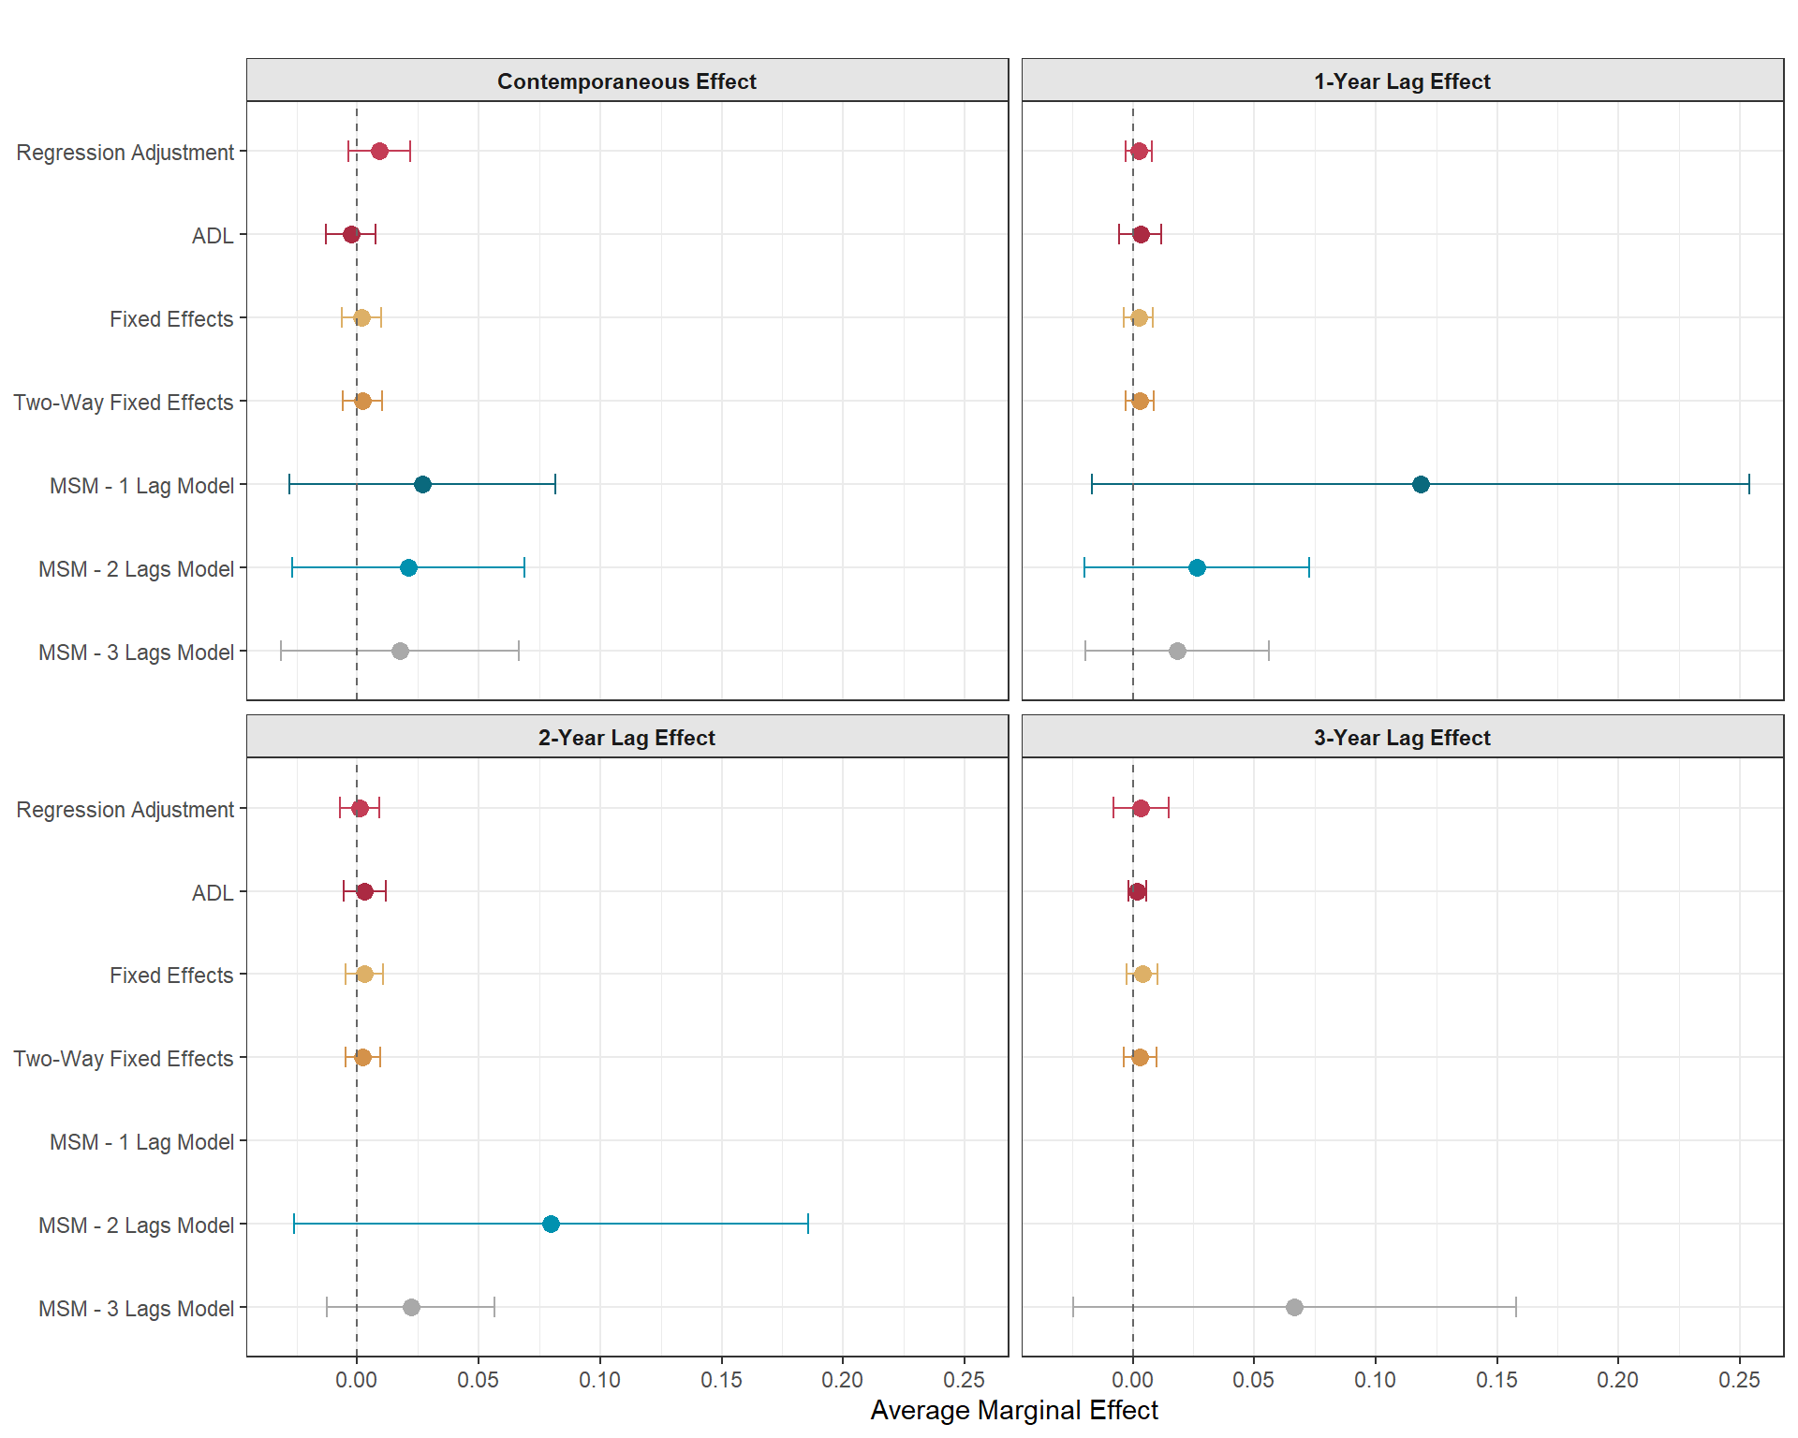
Task: Click the 0.10 tick label under bottom-left panel
Action: tap(599, 1380)
